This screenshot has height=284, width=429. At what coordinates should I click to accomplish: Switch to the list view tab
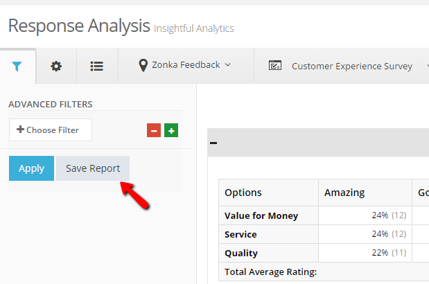97,66
